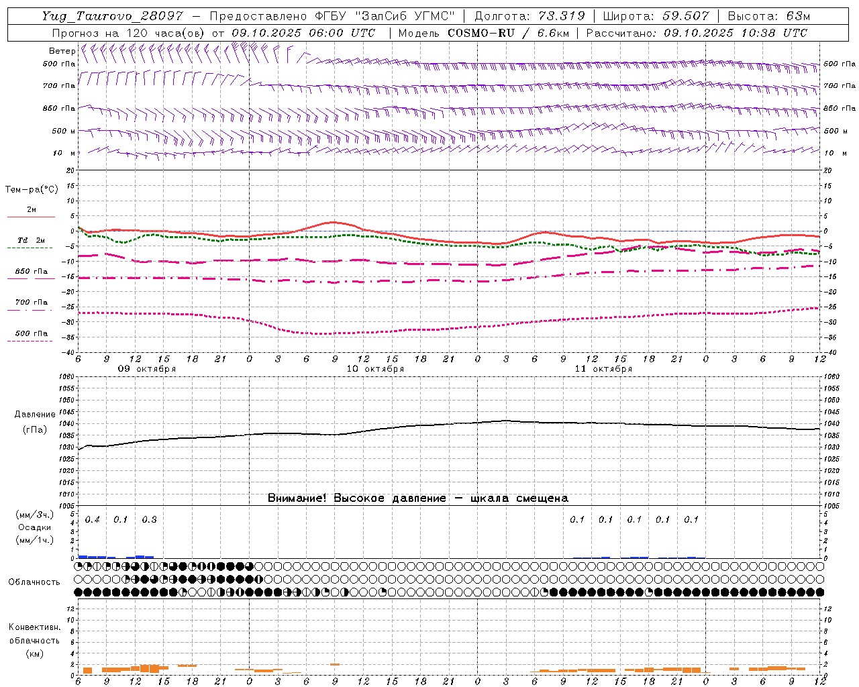
Task: Click the Осадки panel label
Action: tap(35, 527)
